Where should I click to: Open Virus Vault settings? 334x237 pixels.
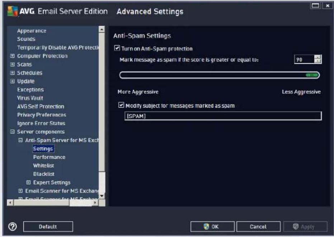point(30,98)
